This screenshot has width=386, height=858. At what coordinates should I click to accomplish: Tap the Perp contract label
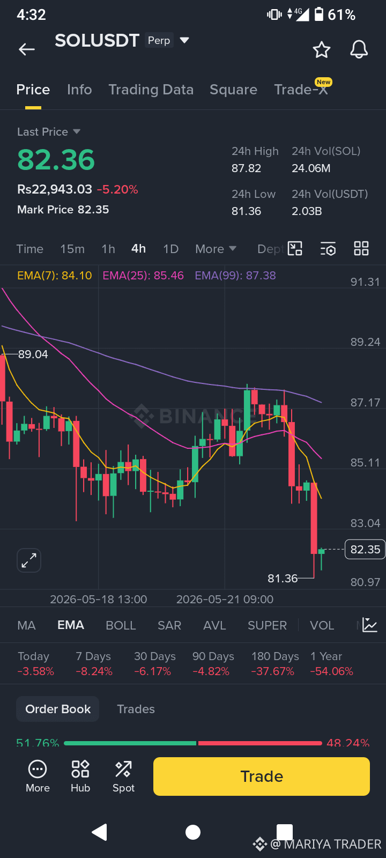pos(159,40)
